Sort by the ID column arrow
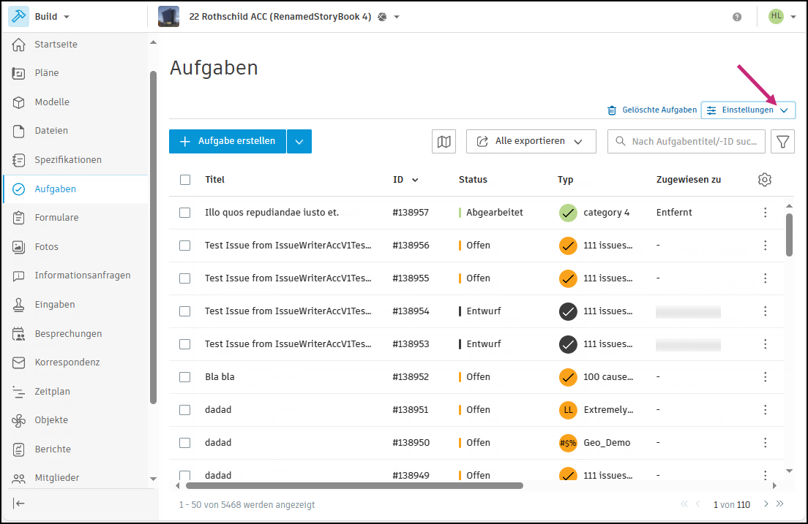The image size is (808, 524). [415, 181]
